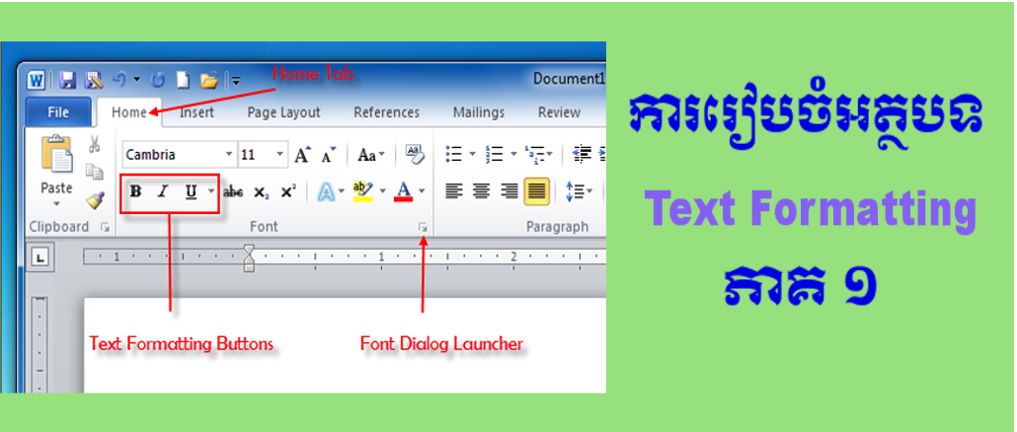Image resolution: width=1017 pixels, height=432 pixels.
Task: Open the Change Case Aa menu
Action: pyautogui.click(x=371, y=156)
